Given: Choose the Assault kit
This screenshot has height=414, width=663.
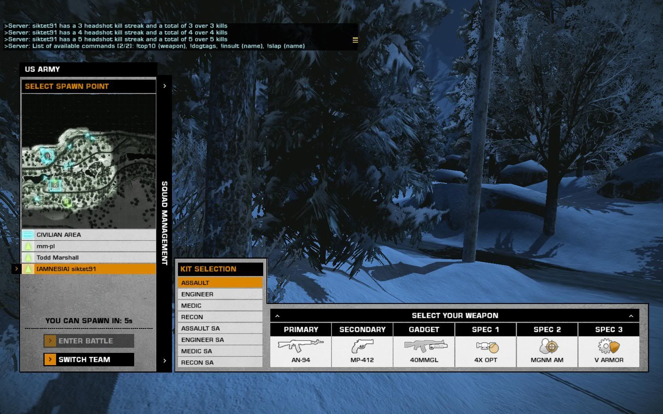Looking at the screenshot, I should point(220,283).
